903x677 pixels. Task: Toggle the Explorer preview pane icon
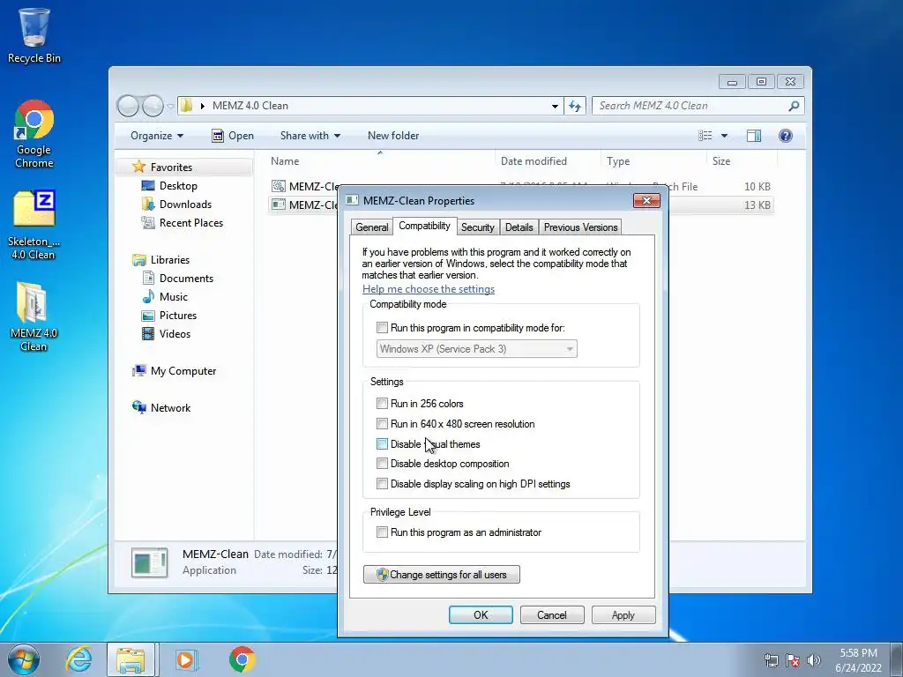click(x=754, y=136)
